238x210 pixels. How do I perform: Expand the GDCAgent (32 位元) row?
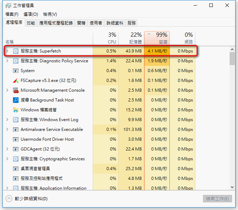click(x=7, y=149)
